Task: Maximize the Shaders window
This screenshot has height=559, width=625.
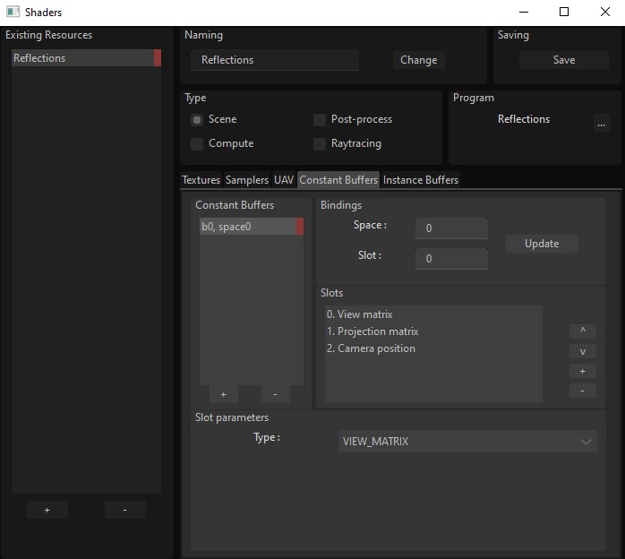Action: (564, 12)
